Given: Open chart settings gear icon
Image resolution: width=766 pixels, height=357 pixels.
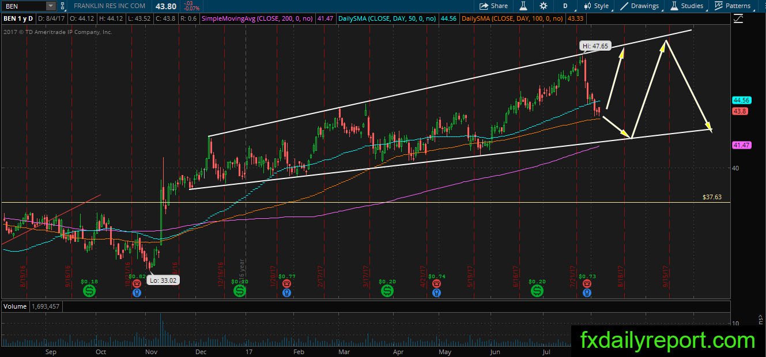Looking at the screenshot, I should click(x=543, y=6).
